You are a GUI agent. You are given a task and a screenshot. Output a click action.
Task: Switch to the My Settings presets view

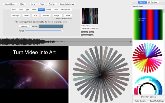pyautogui.click(x=153, y=2)
